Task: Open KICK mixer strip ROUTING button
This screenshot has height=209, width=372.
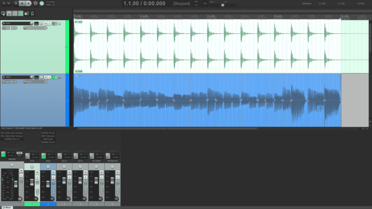Action: point(35,156)
